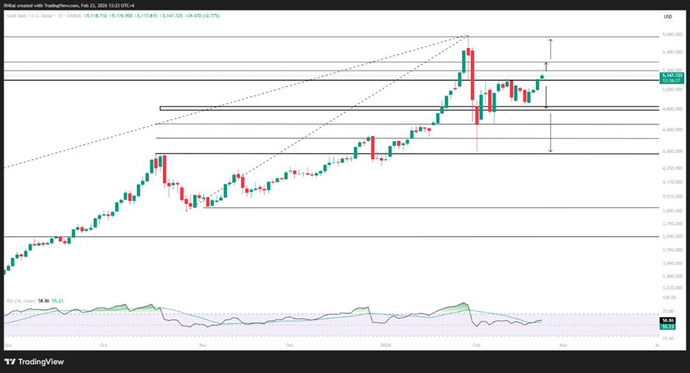Click the 5,600.000 price axis label

click(672, 35)
